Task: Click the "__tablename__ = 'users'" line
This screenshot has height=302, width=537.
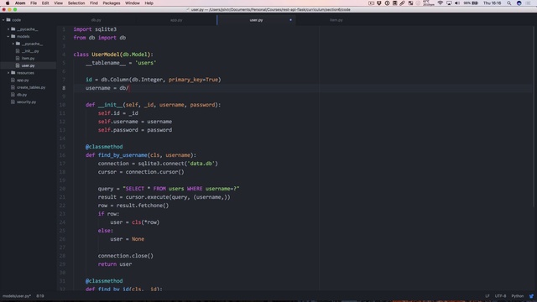Action: tap(121, 63)
